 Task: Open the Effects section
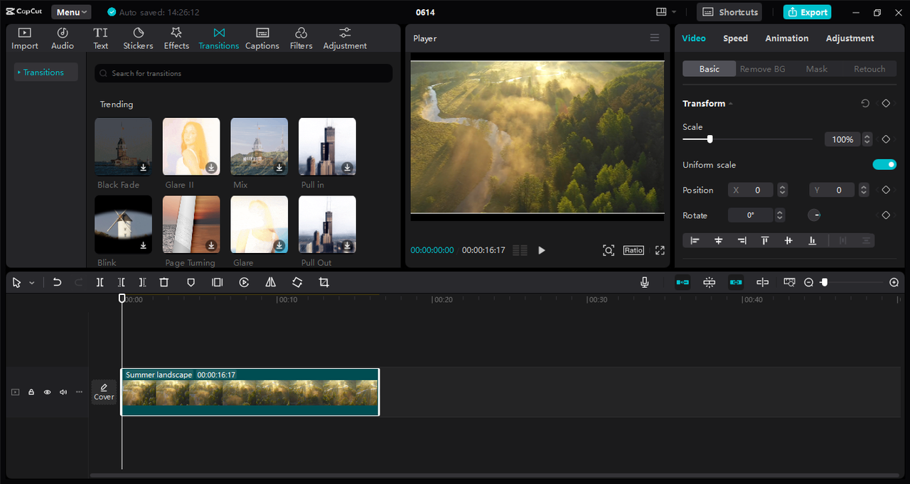tap(176, 38)
